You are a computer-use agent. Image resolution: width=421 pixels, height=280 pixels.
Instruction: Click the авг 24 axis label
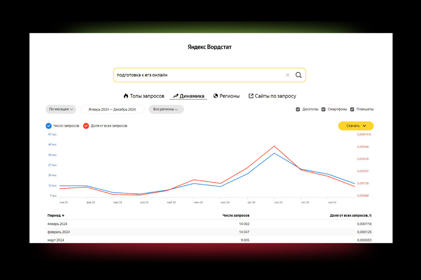[x=252, y=202]
